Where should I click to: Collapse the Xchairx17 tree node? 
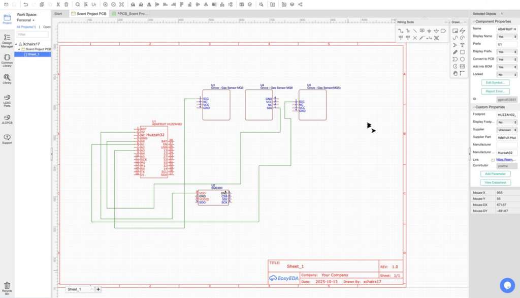click(x=16, y=44)
